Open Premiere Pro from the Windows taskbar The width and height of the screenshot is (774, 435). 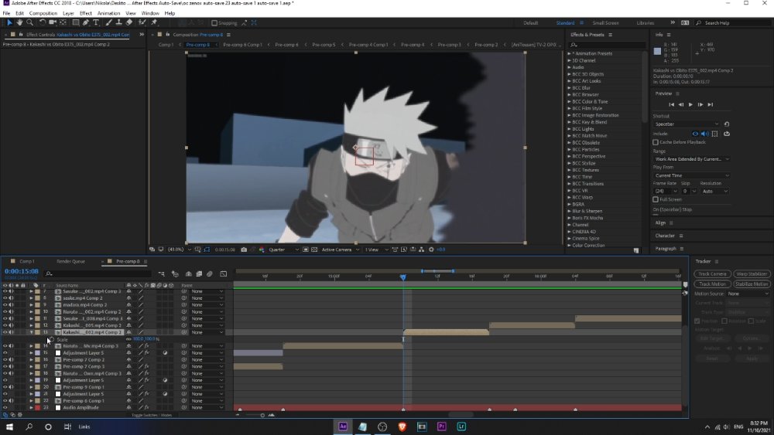(x=442, y=427)
